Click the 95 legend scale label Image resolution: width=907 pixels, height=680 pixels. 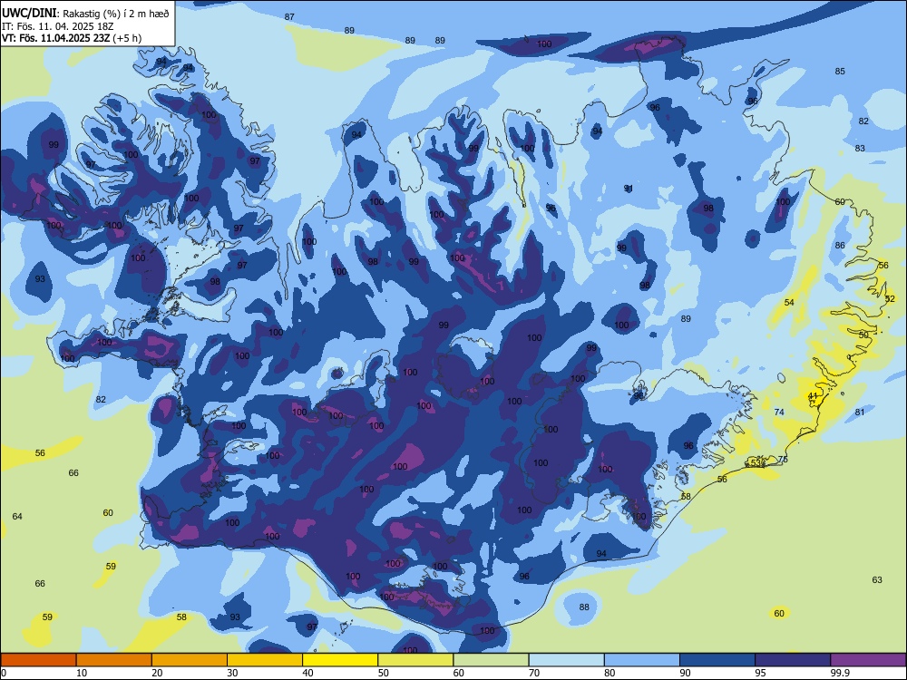[760, 673]
